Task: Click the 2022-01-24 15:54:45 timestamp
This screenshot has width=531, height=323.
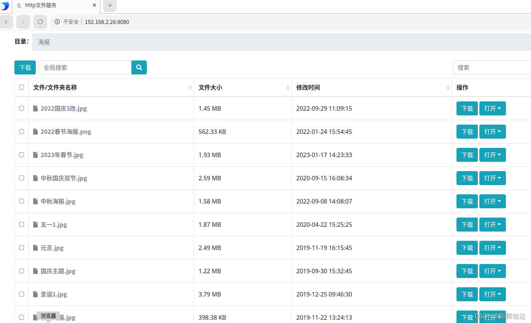Action: (324, 132)
